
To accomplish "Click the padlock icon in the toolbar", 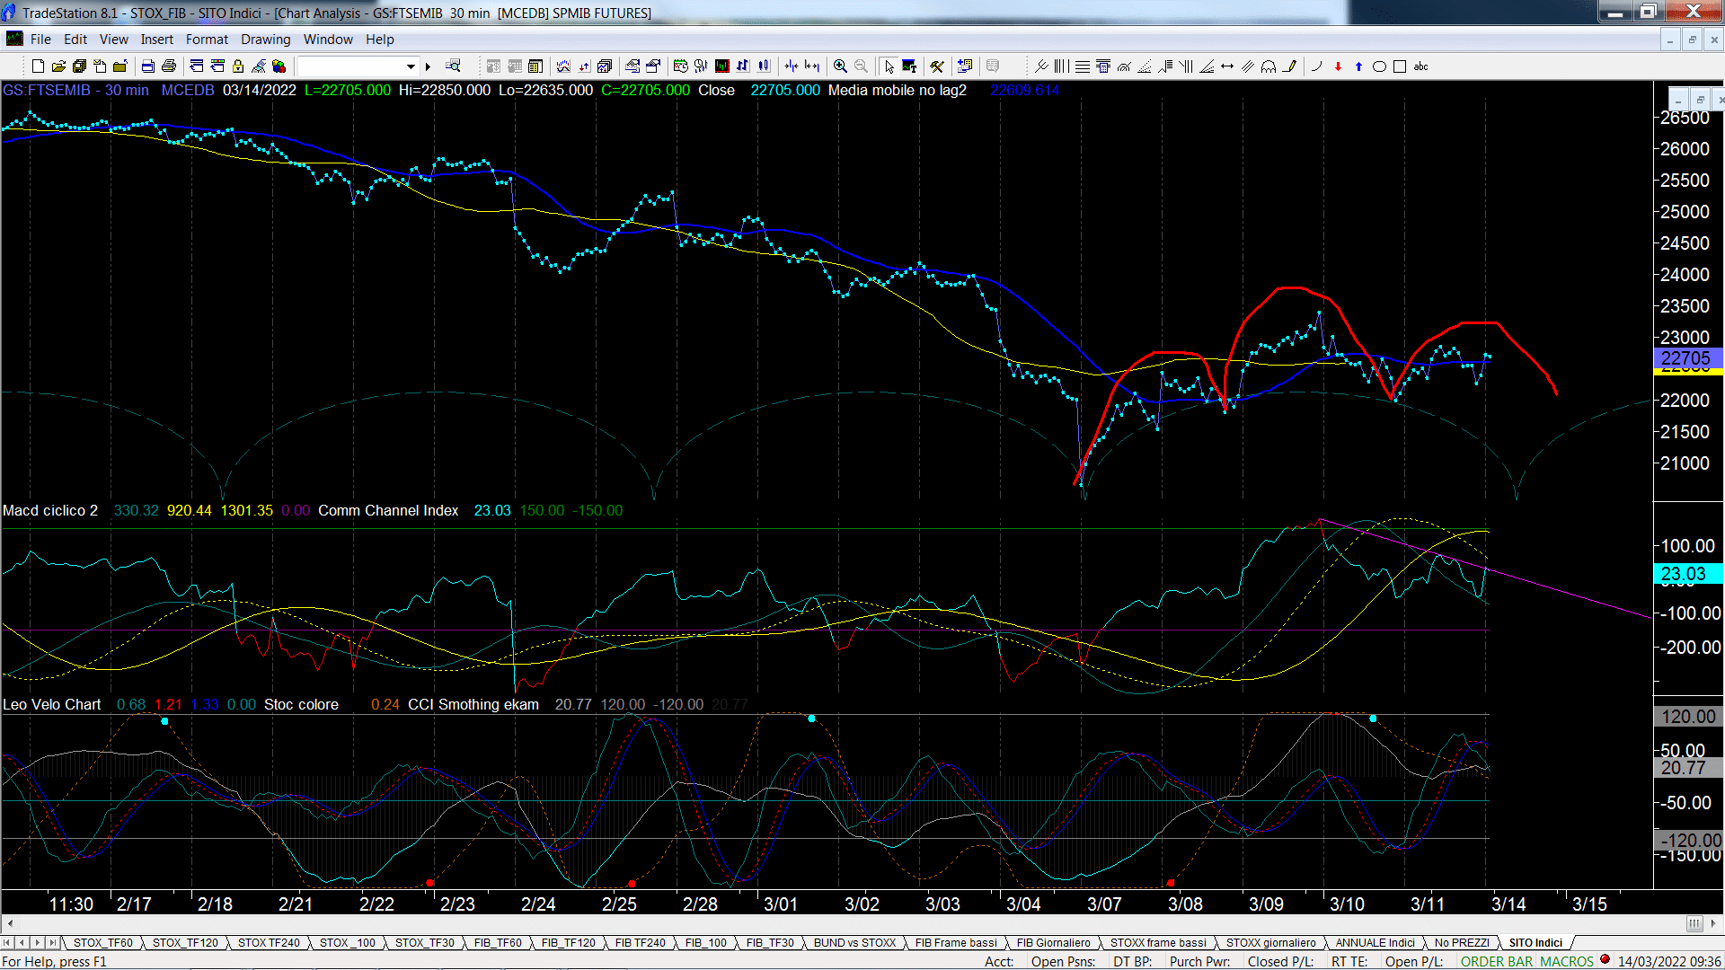I will (238, 66).
